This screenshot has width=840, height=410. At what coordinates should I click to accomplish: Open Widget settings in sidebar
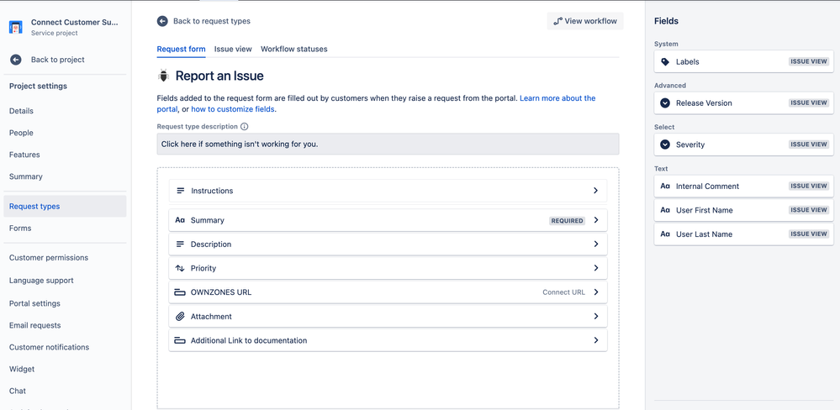[22, 370]
